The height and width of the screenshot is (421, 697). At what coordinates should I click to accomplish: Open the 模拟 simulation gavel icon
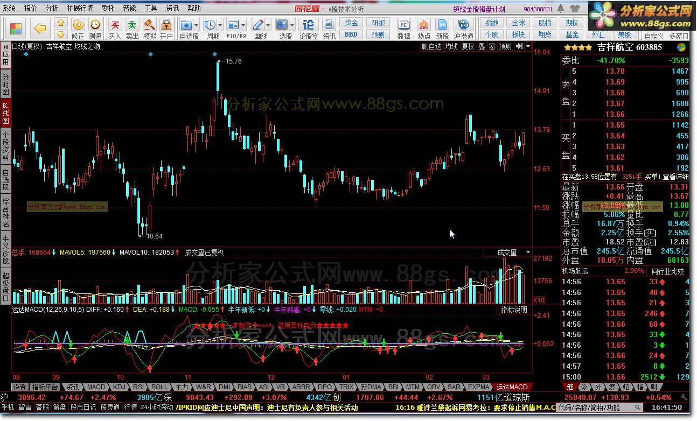[149, 29]
